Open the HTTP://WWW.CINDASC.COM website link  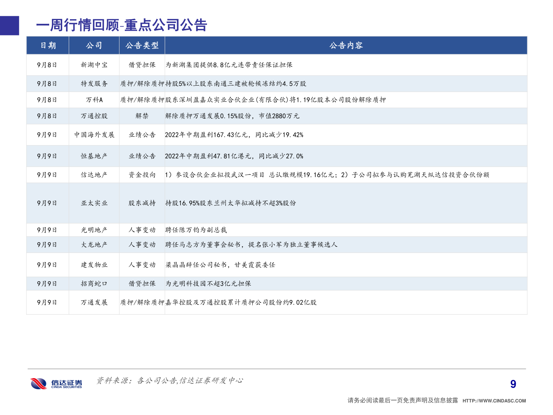(493, 400)
